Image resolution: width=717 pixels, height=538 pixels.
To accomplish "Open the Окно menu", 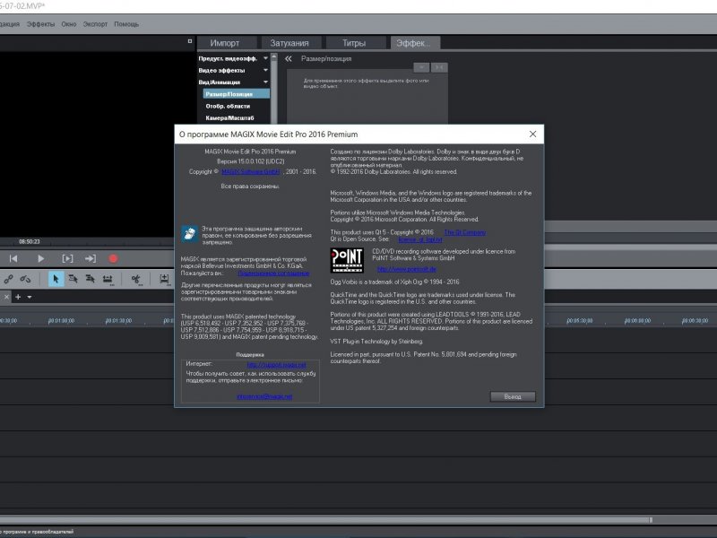I will coord(69,24).
